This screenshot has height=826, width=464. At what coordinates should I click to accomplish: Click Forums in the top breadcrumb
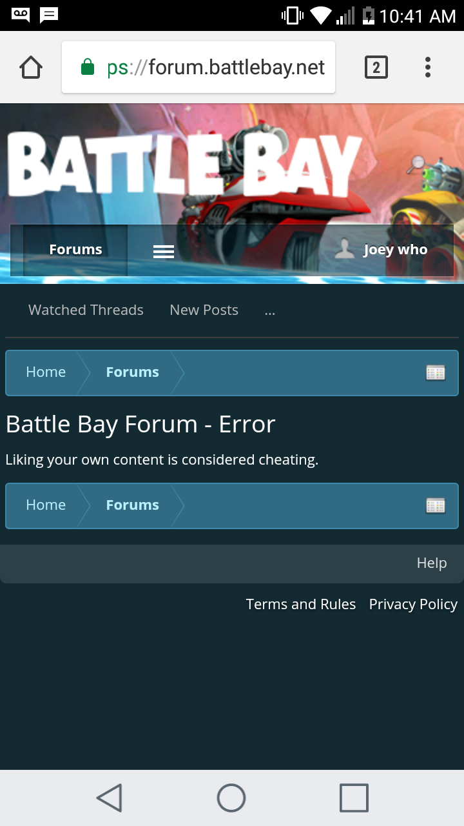[132, 372]
